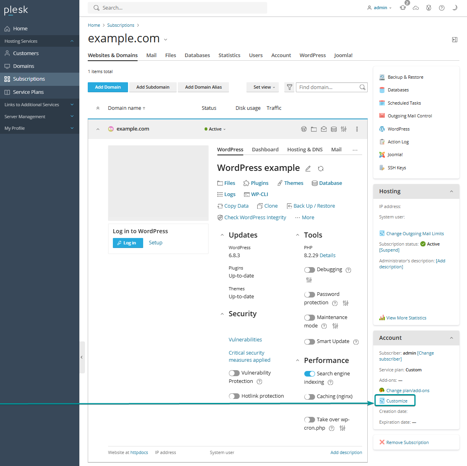467x466 pixels.
Task: Click the Find domain search field
Action: 328,87
